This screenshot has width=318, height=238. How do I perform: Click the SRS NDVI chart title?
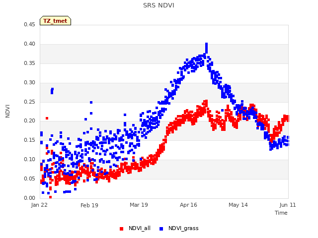coord(159,5)
